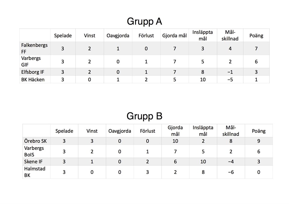Click Förlust header in the Grupp B table

(148, 131)
